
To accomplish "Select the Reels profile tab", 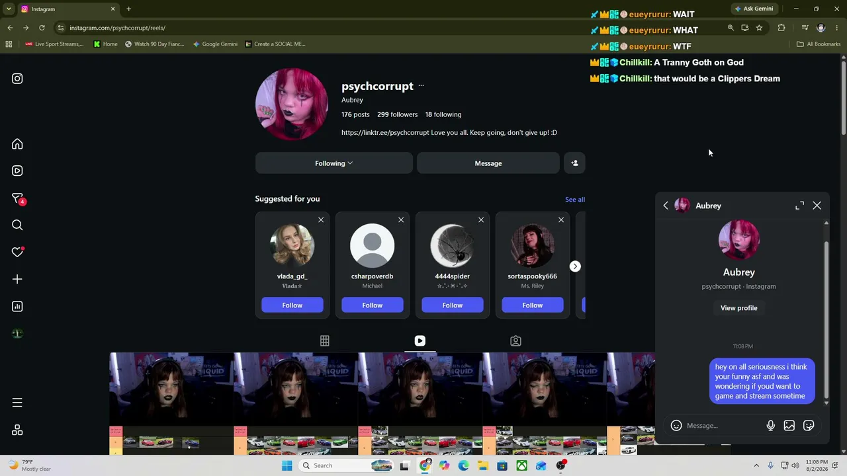I will pos(420,341).
